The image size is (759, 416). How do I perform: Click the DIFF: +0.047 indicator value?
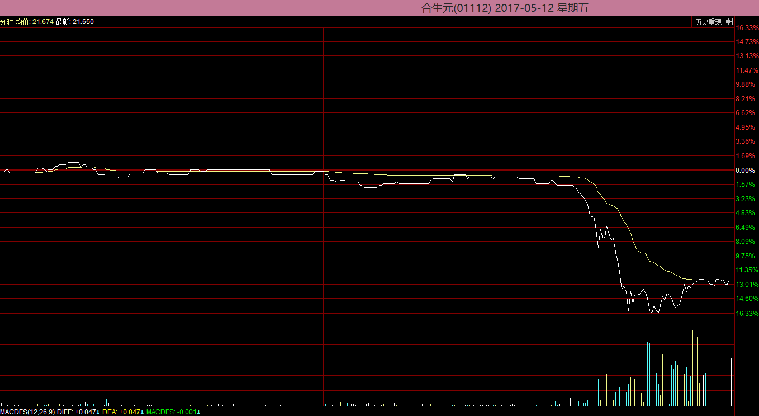(x=78, y=412)
